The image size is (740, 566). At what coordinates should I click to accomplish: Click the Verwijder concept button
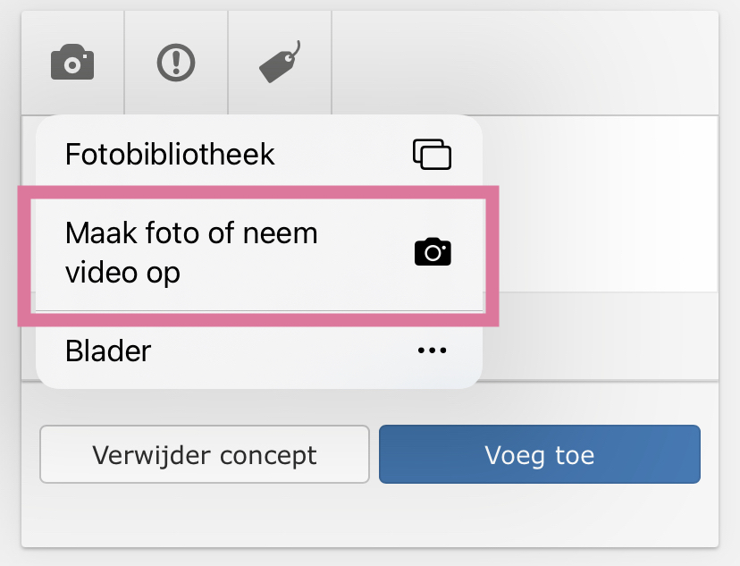point(205,454)
